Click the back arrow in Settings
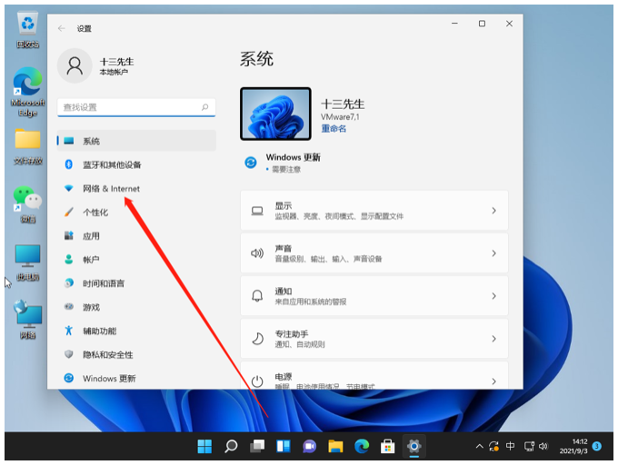 click(x=62, y=28)
